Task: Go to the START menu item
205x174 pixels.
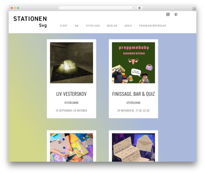Action: [x=64, y=26]
